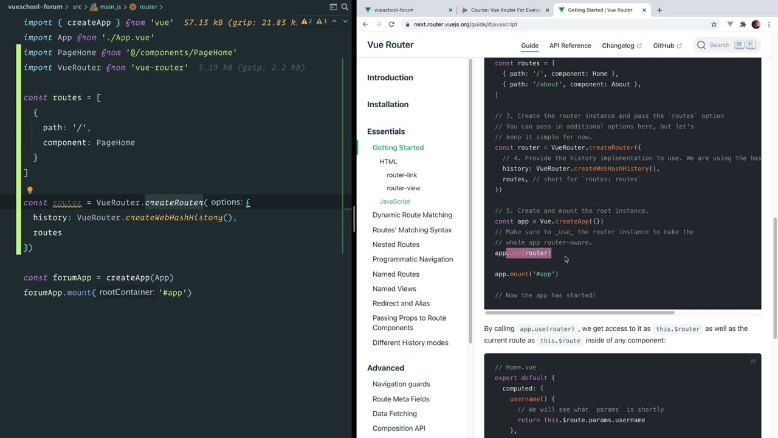Image resolution: width=778 pixels, height=438 pixels.
Task: Open the GitHub external link
Action: coord(667,46)
